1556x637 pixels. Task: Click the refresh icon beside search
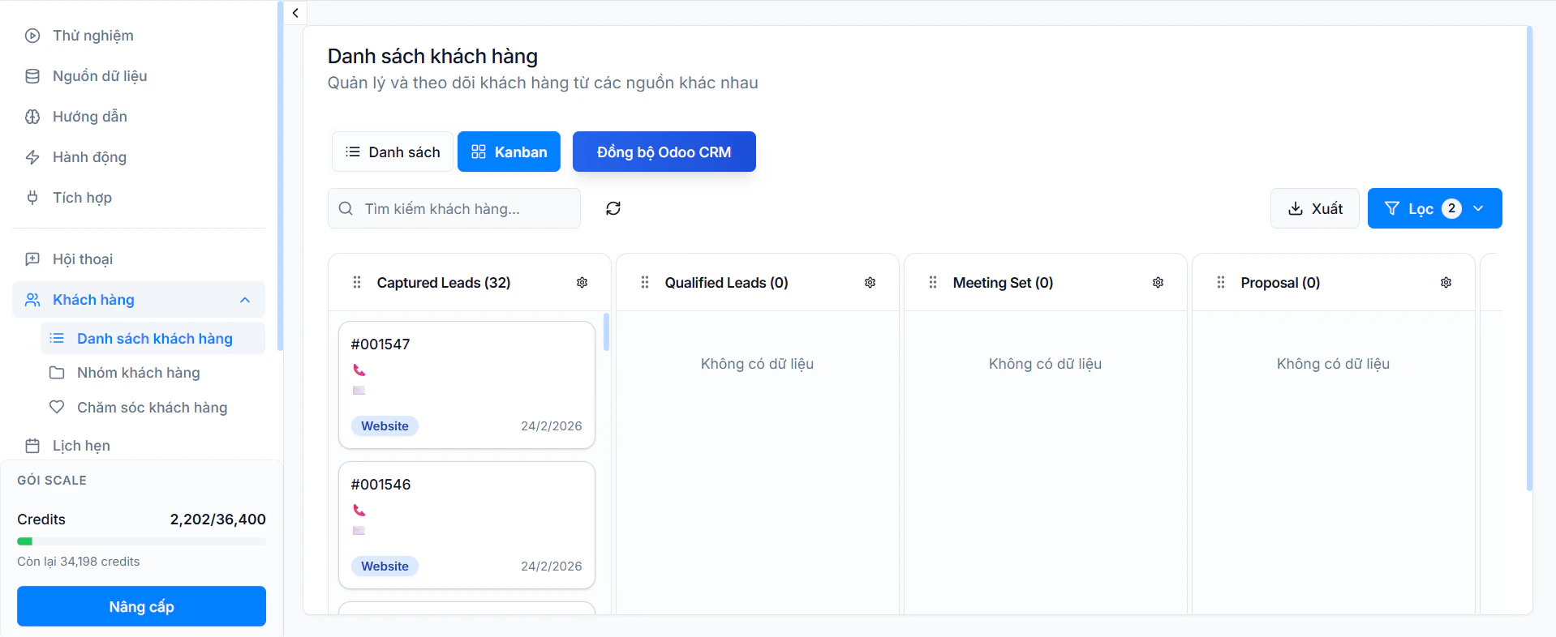click(x=613, y=208)
